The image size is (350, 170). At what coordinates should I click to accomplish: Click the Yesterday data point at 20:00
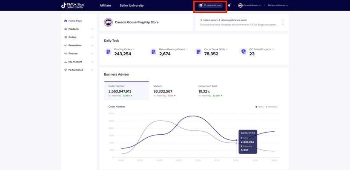[x=236, y=143]
